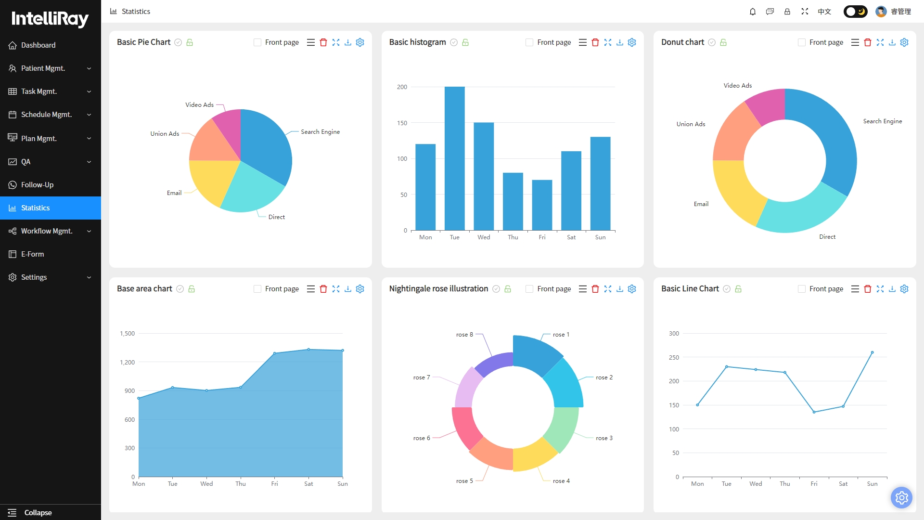Download the Basic histogram chart

point(620,42)
